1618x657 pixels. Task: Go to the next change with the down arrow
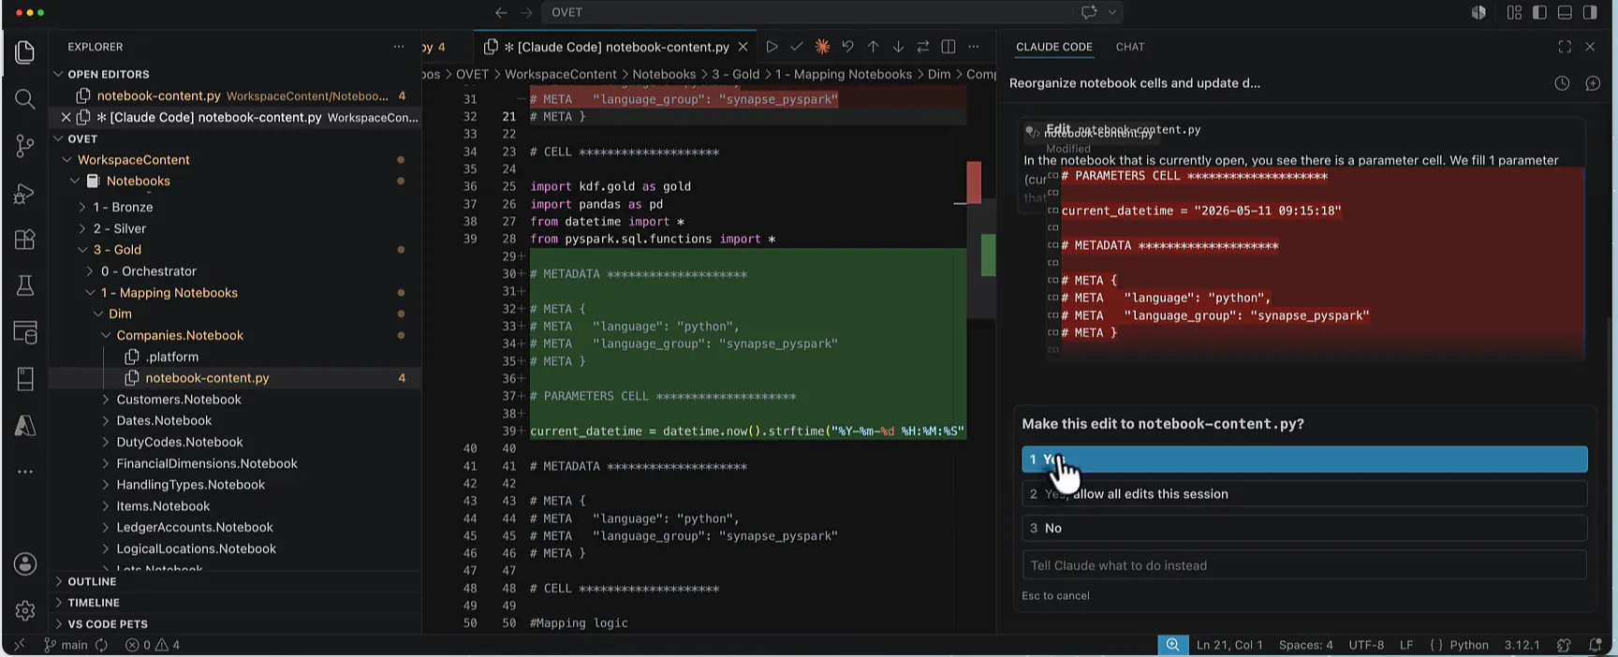pos(898,47)
